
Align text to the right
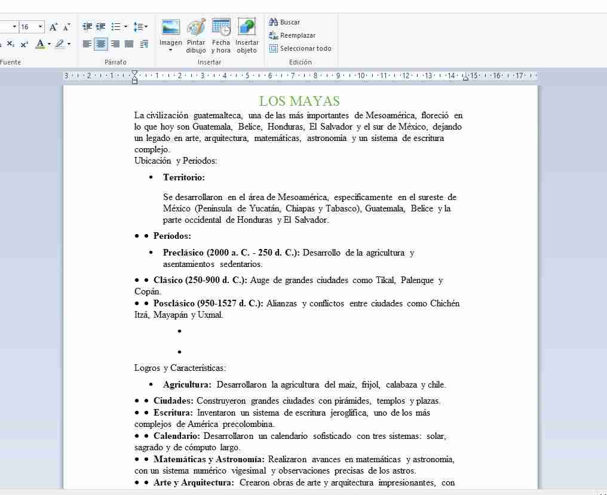115,44
